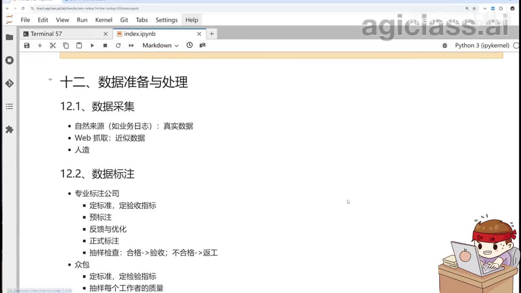
Task: Open the debugger bug icon
Action: coord(444,46)
